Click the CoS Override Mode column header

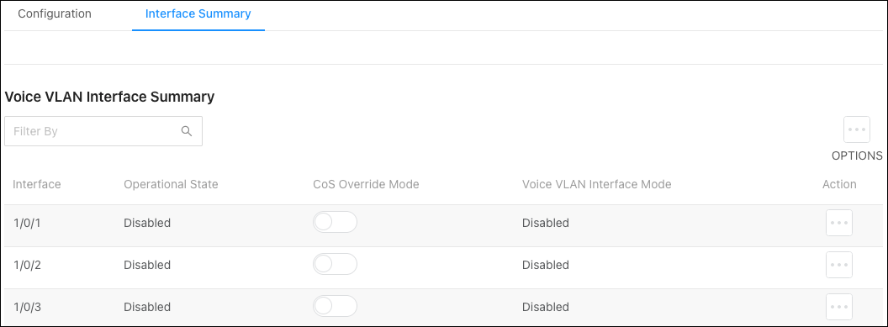(x=366, y=184)
